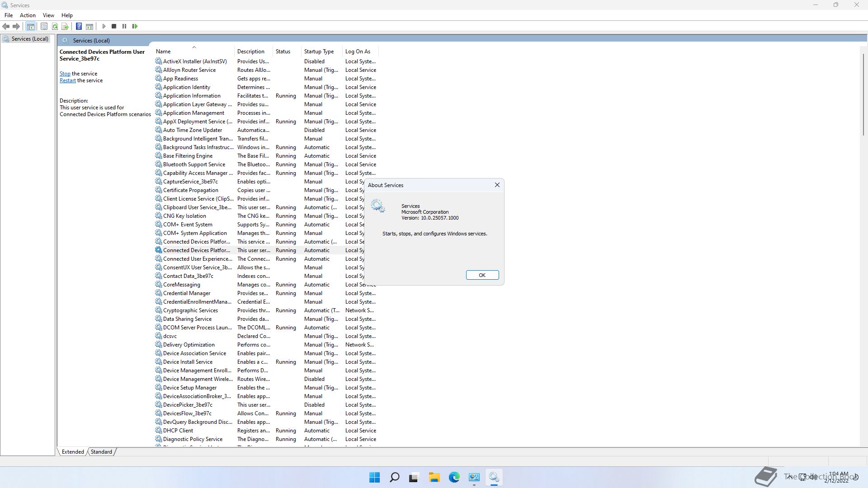Switch to the Standard tab
Image resolution: width=868 pixels, height=488 pixels.
(101, 451)
